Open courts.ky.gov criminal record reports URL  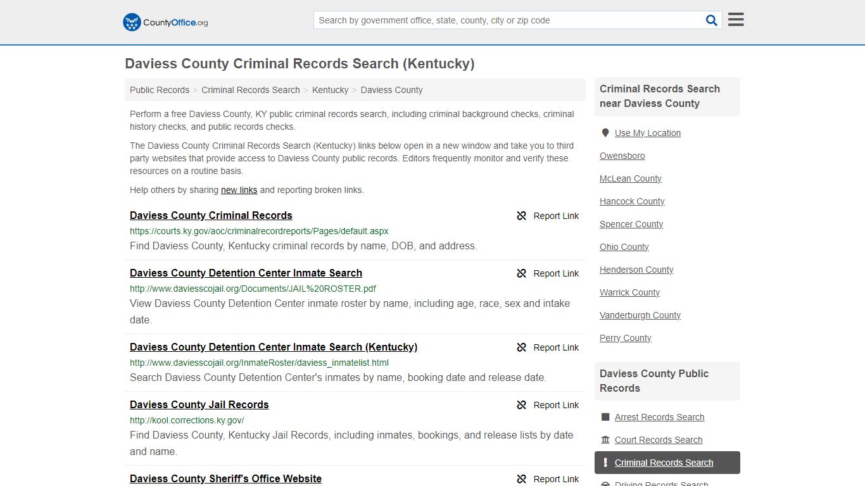(259, 231)
